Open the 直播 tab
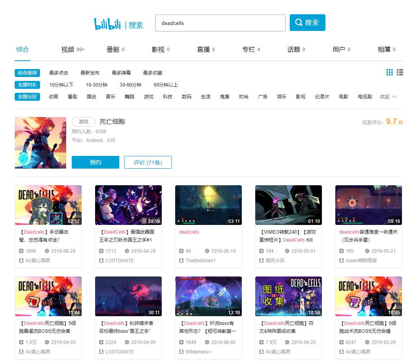 (x=206, y=50)
